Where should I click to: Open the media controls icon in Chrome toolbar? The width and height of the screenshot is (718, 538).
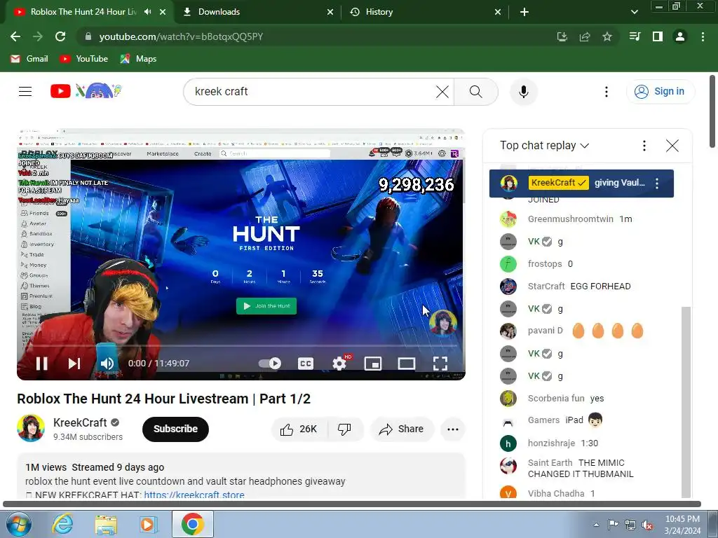[x=635, y=36]
